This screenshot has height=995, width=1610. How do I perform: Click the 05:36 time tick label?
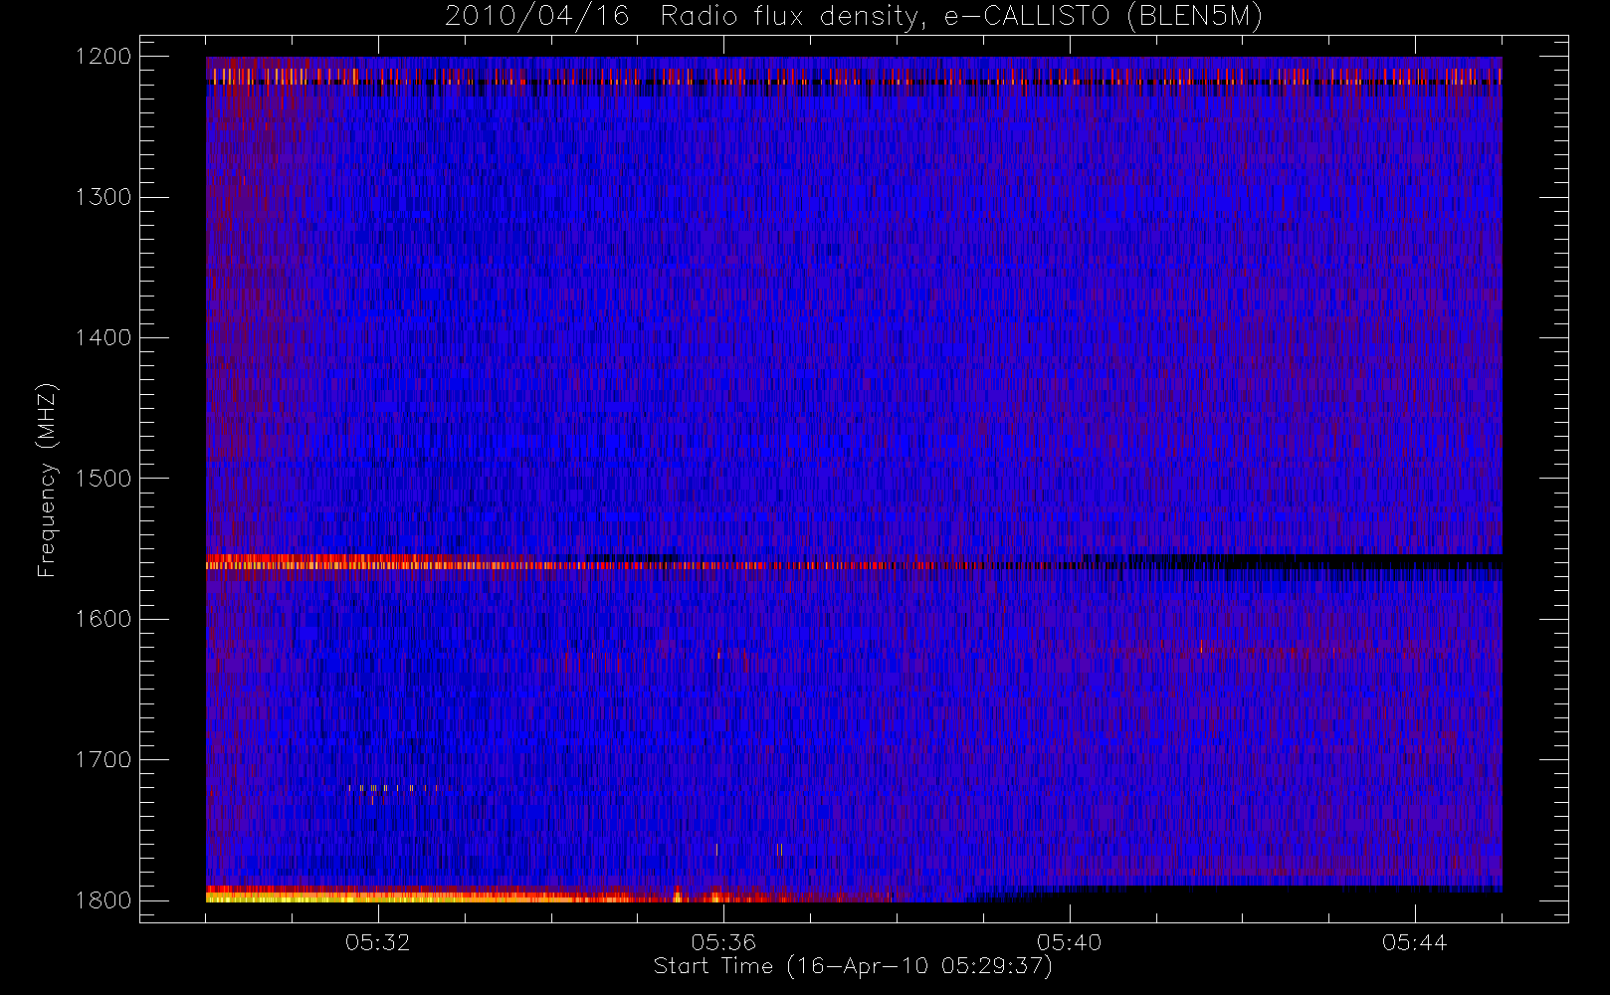pyautogui.click(x=723, y=942)
